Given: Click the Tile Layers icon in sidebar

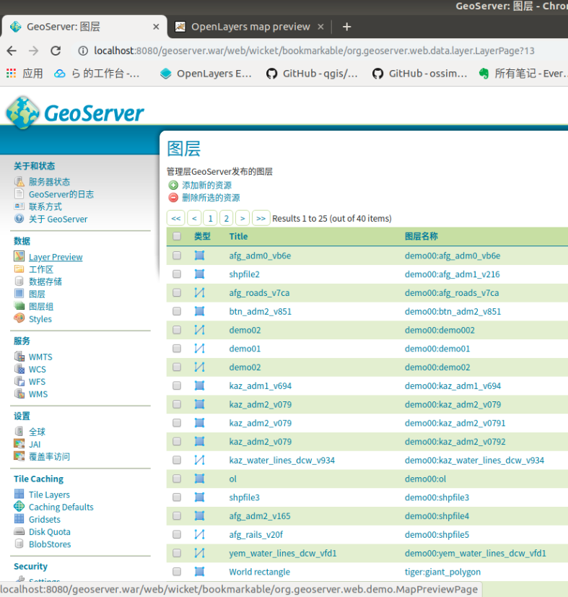Looking at the screenshot, I should coord(19,494).
